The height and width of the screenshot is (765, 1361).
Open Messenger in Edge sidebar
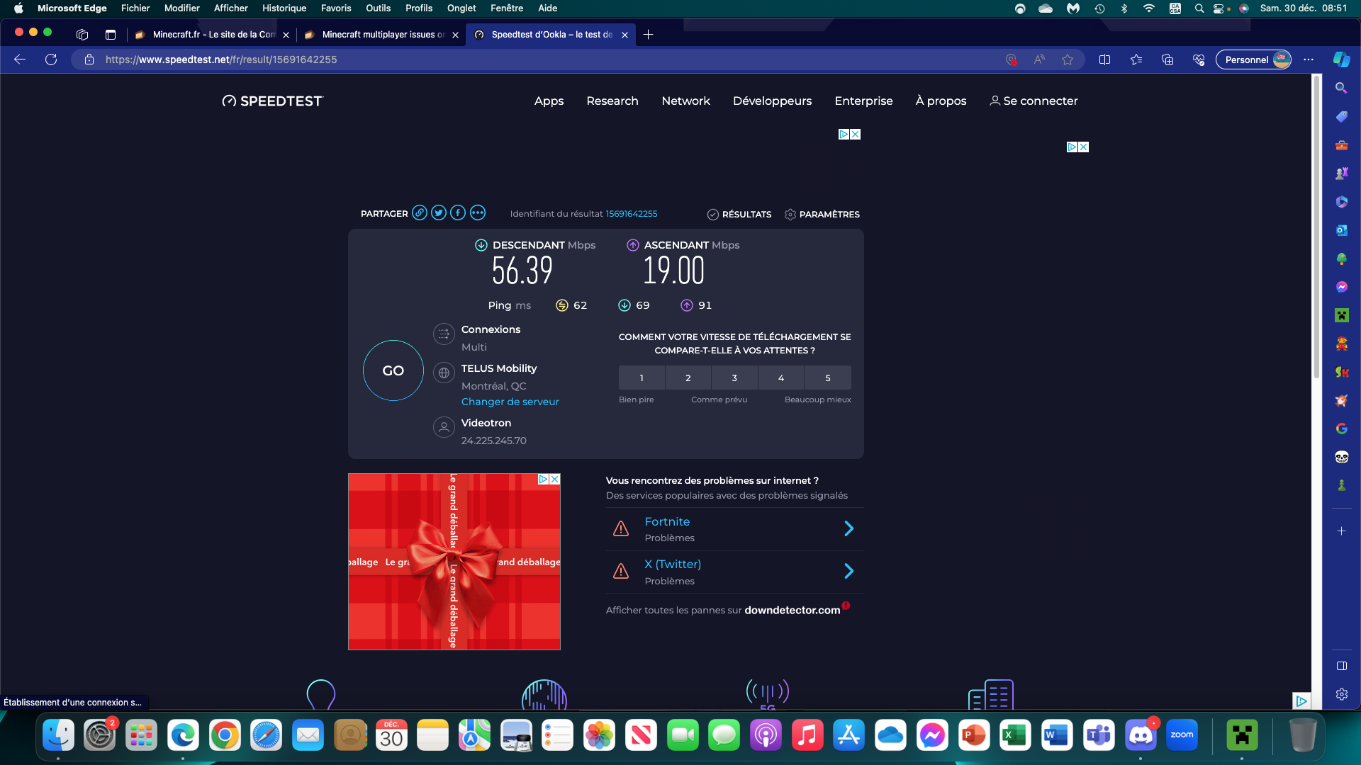pyautogui.click(x=1341, y=287)
